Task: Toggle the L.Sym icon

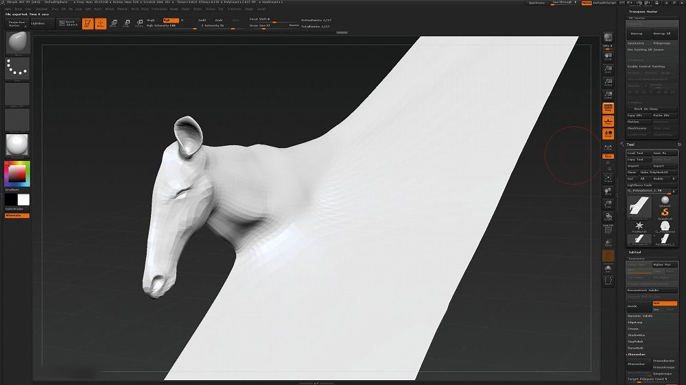Action: click(x=608, y=148)
